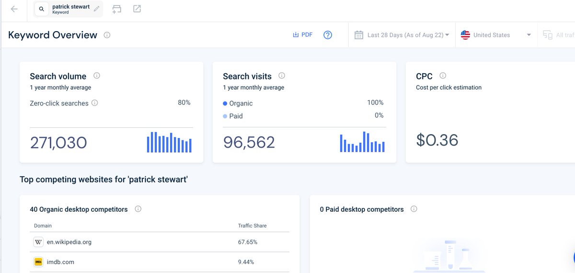
Task: Click the patrick stewart keyword field
Action: (x=69, y=9)
